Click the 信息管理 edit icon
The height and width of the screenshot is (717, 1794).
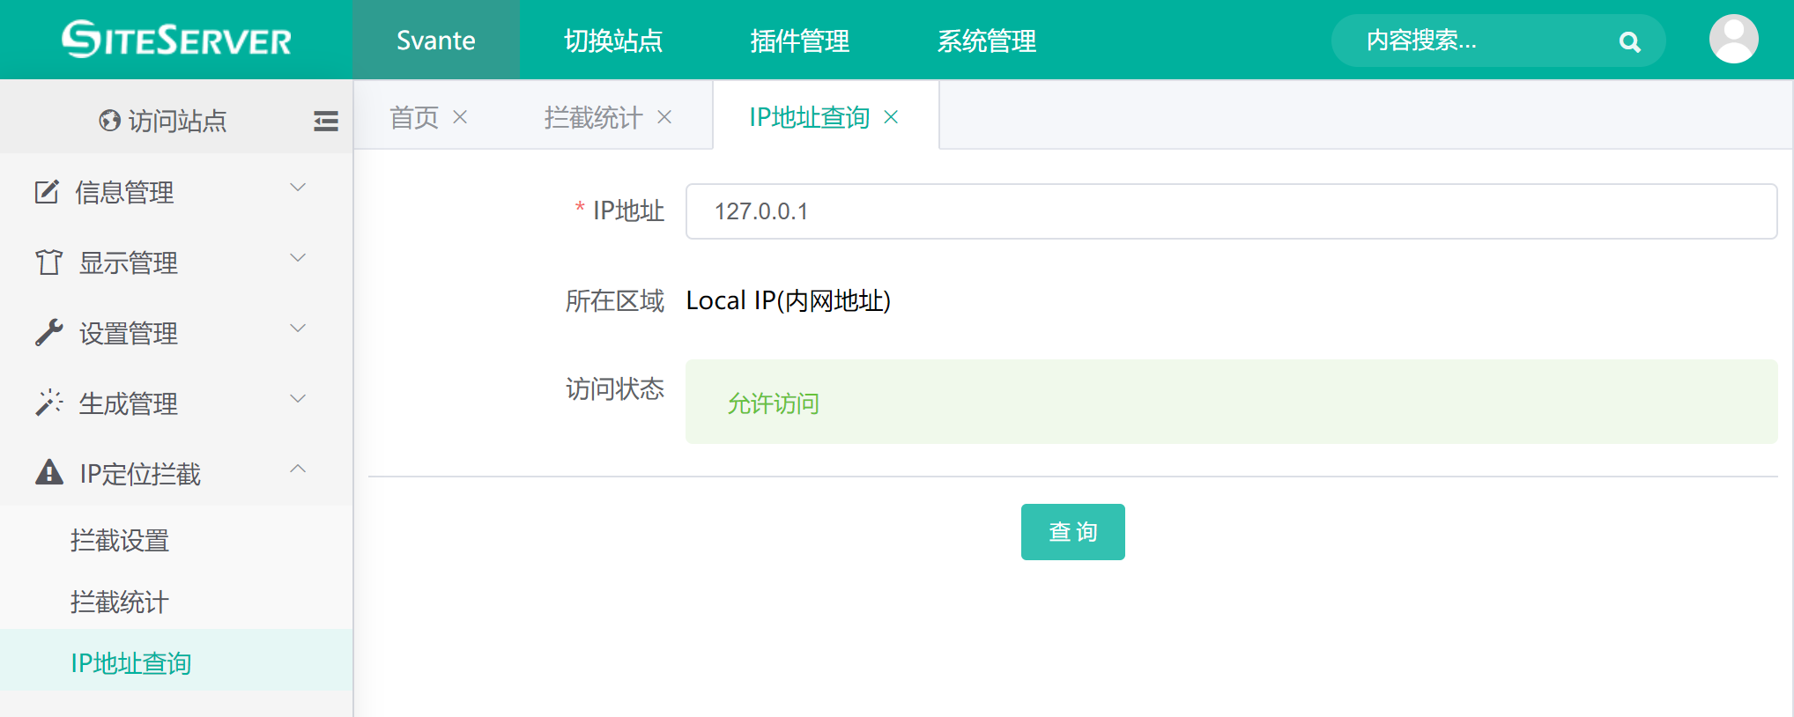[x=47, y=192]
